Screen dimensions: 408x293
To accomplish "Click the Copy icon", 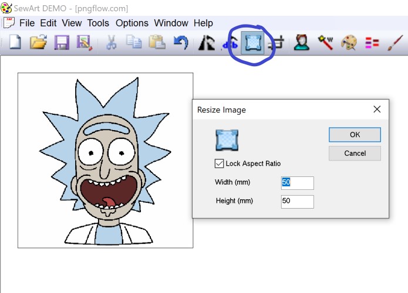I will click(x=134, y=42).
